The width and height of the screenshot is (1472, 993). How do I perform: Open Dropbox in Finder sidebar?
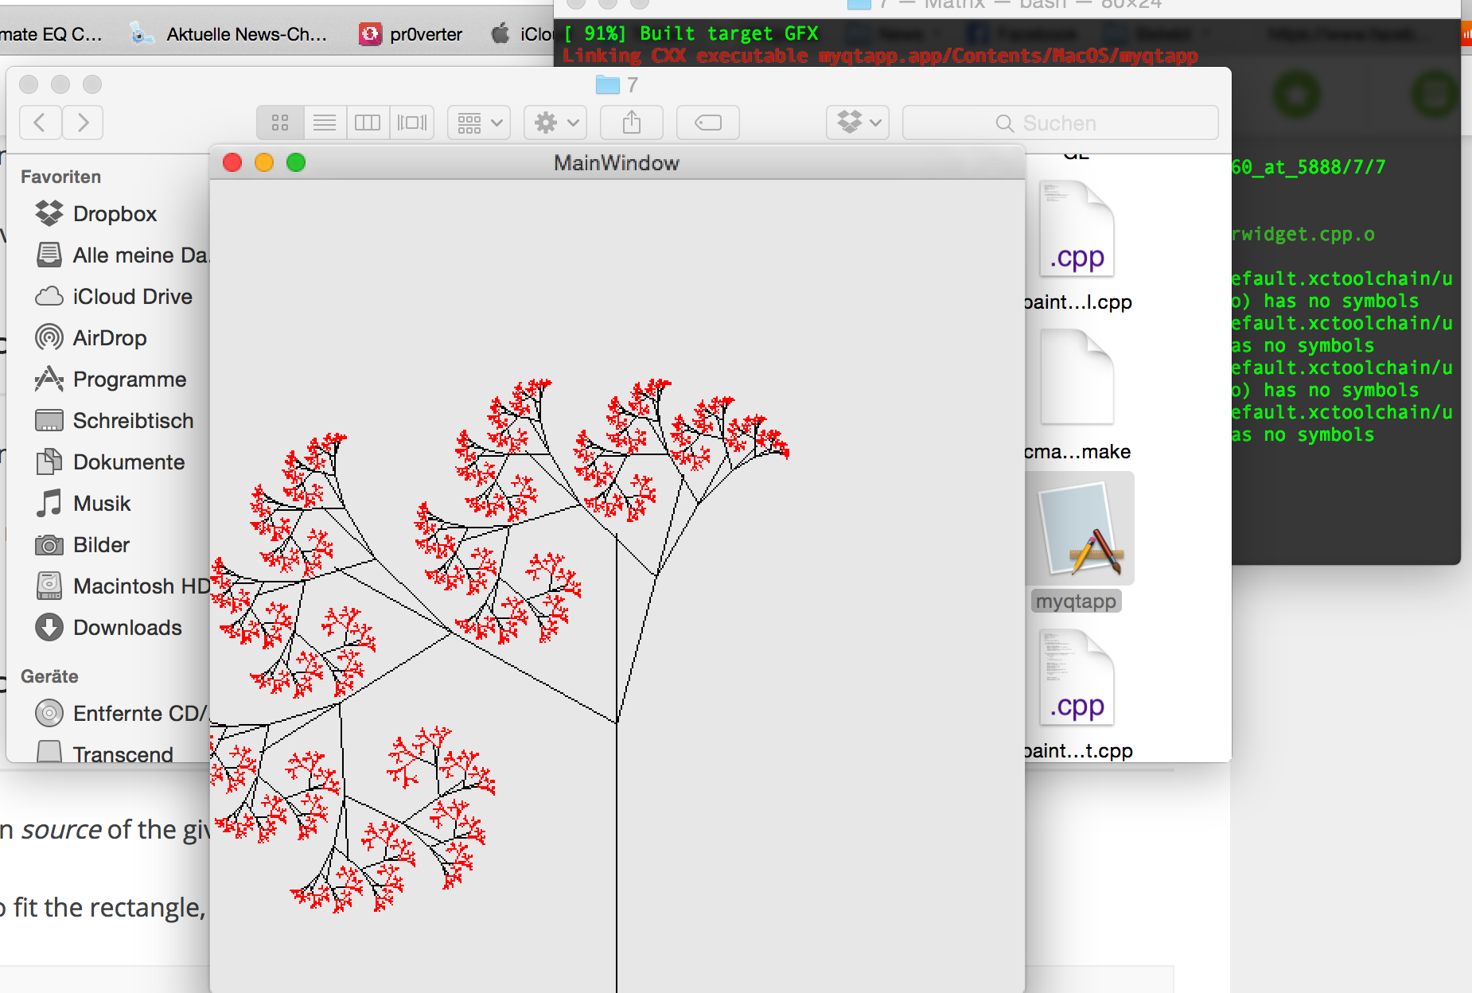pyautogui.click(x=115, y=214)
